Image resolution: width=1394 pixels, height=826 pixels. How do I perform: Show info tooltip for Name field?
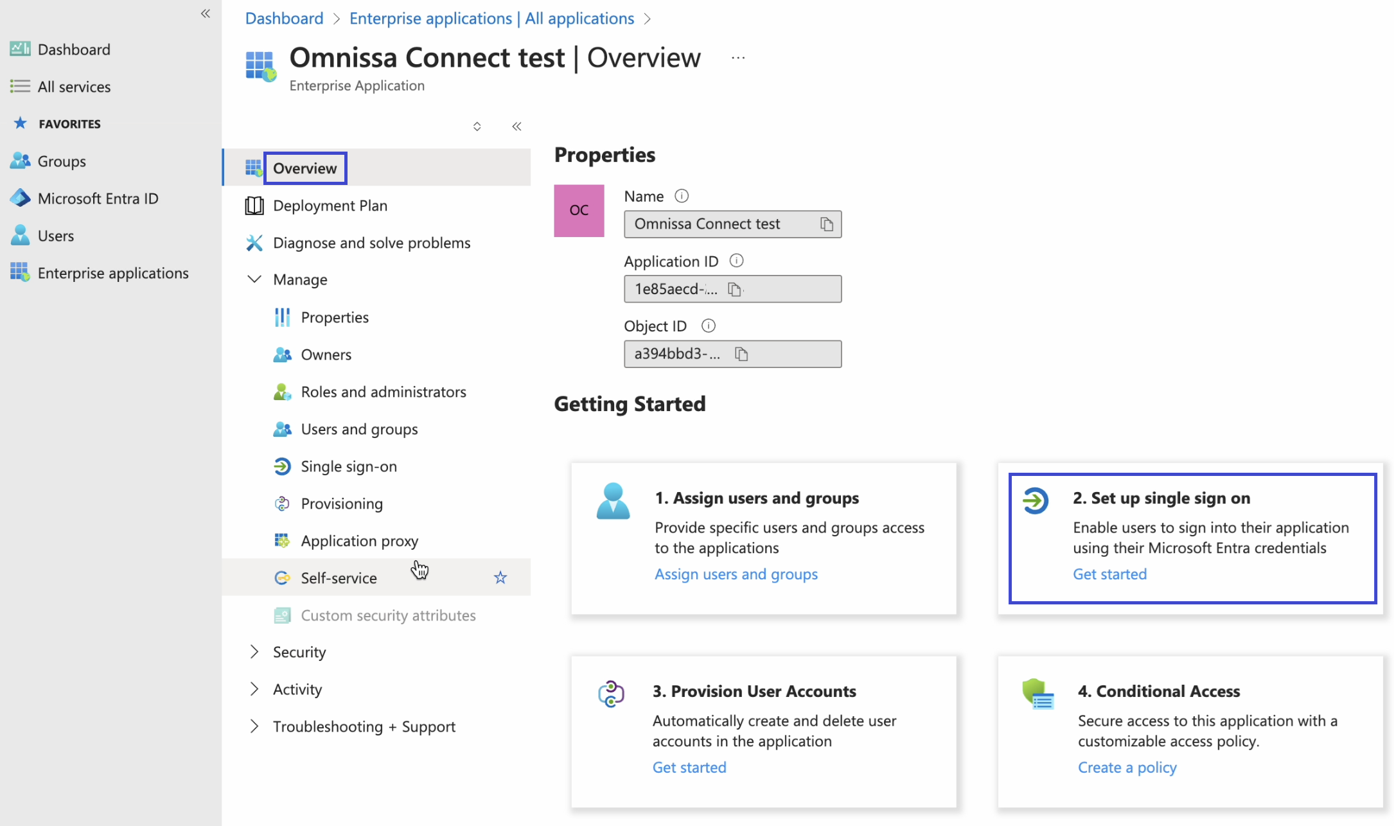pos(682,196)
